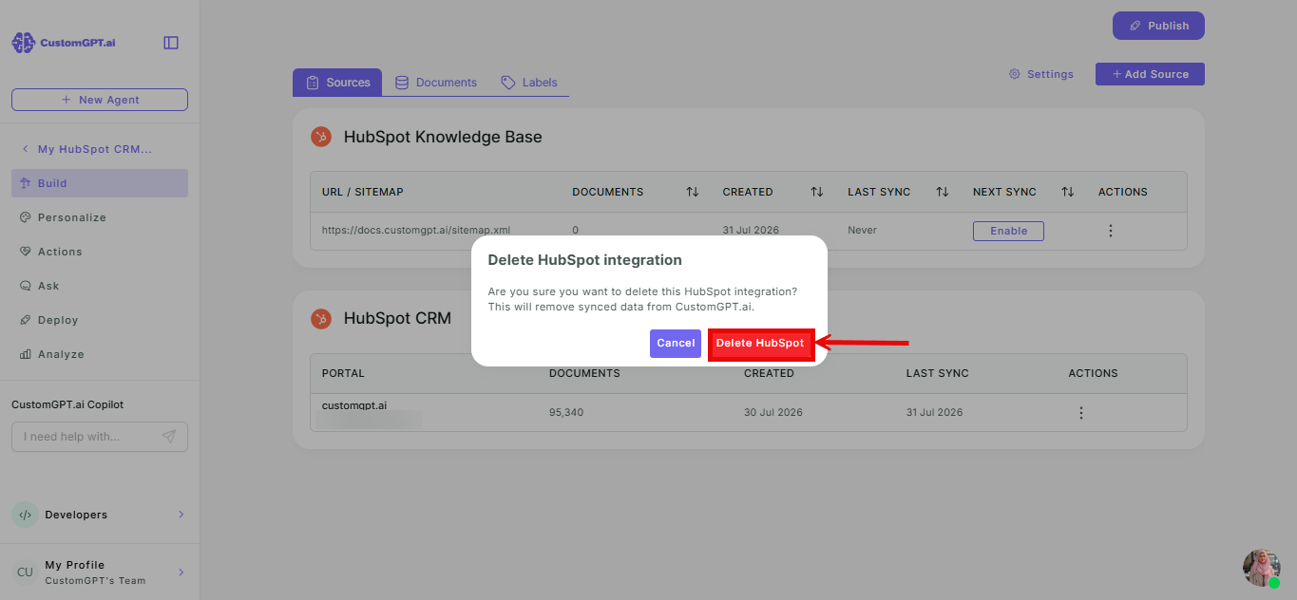Switch to the Documents tab

pyautogui.click(x=436, y=83)
